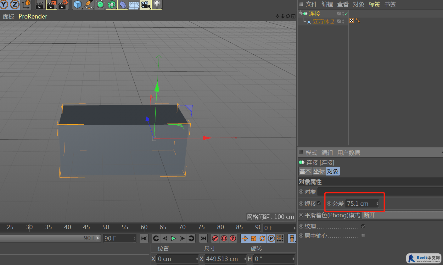The image size is (443, 265).
Task: Jump to the end of animation
Action: click(203, 238)
